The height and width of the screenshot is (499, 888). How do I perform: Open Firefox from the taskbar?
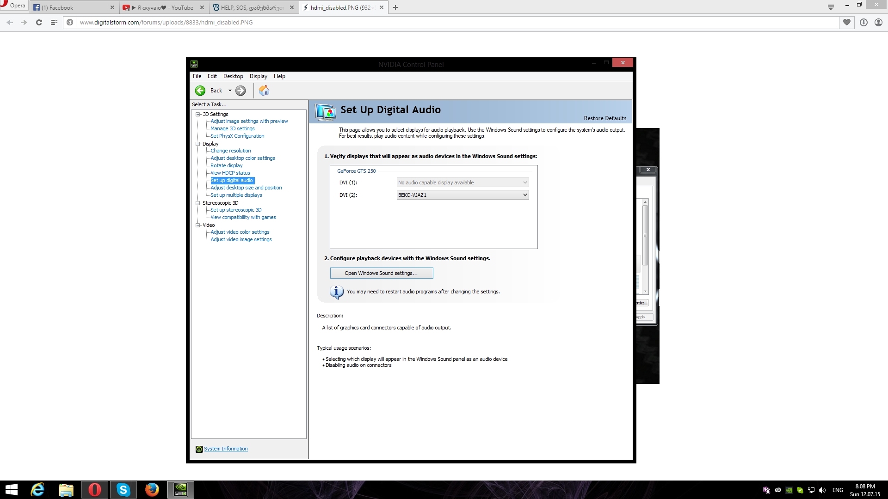[152, 490]
